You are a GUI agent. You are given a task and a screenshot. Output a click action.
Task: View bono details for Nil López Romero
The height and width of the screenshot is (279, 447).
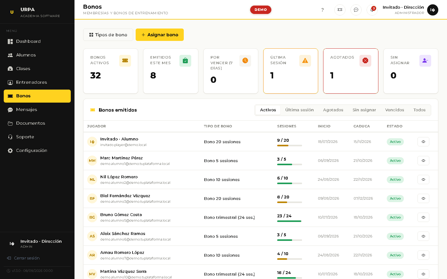pos(423,179)
